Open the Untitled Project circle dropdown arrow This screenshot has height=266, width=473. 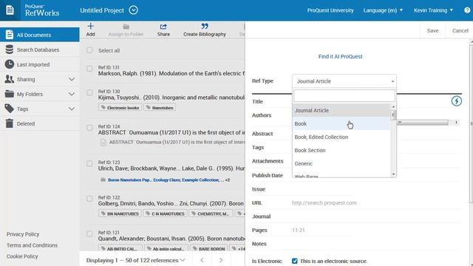133,10
